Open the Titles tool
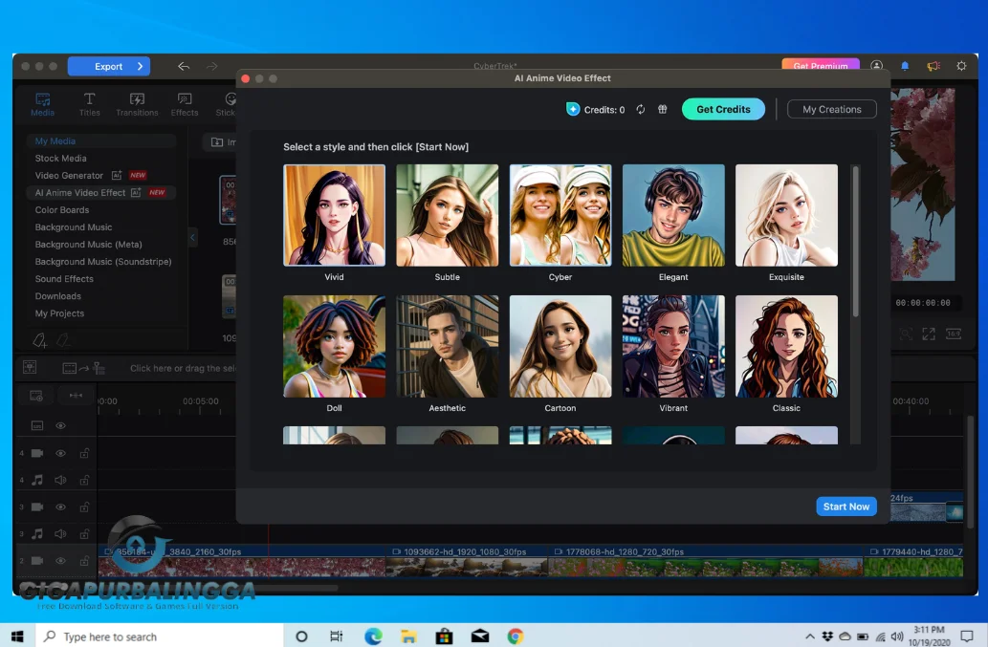Screen dimensions: 988x647 90,104
